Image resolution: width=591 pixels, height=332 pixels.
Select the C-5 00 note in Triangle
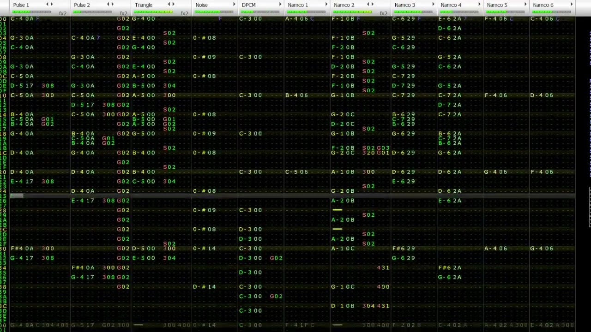tap(144, 182)
